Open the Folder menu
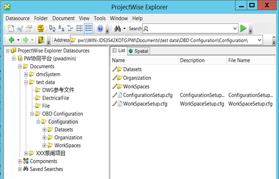279x179 pixels. tap(41, 18)
